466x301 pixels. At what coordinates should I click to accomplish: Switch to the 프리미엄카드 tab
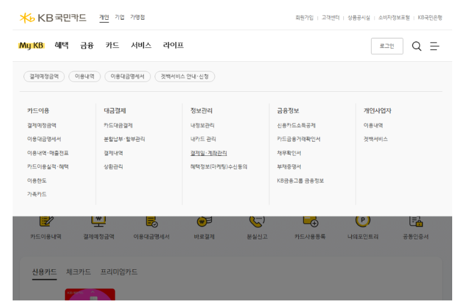[x=119, y=272]
